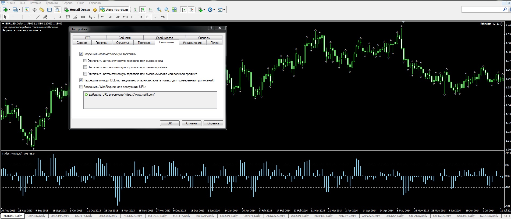The width and height of the screenshot is (511, 219).
Task: Expand the Profiles dropdown arrow
Action: click(x=19, y=10)
